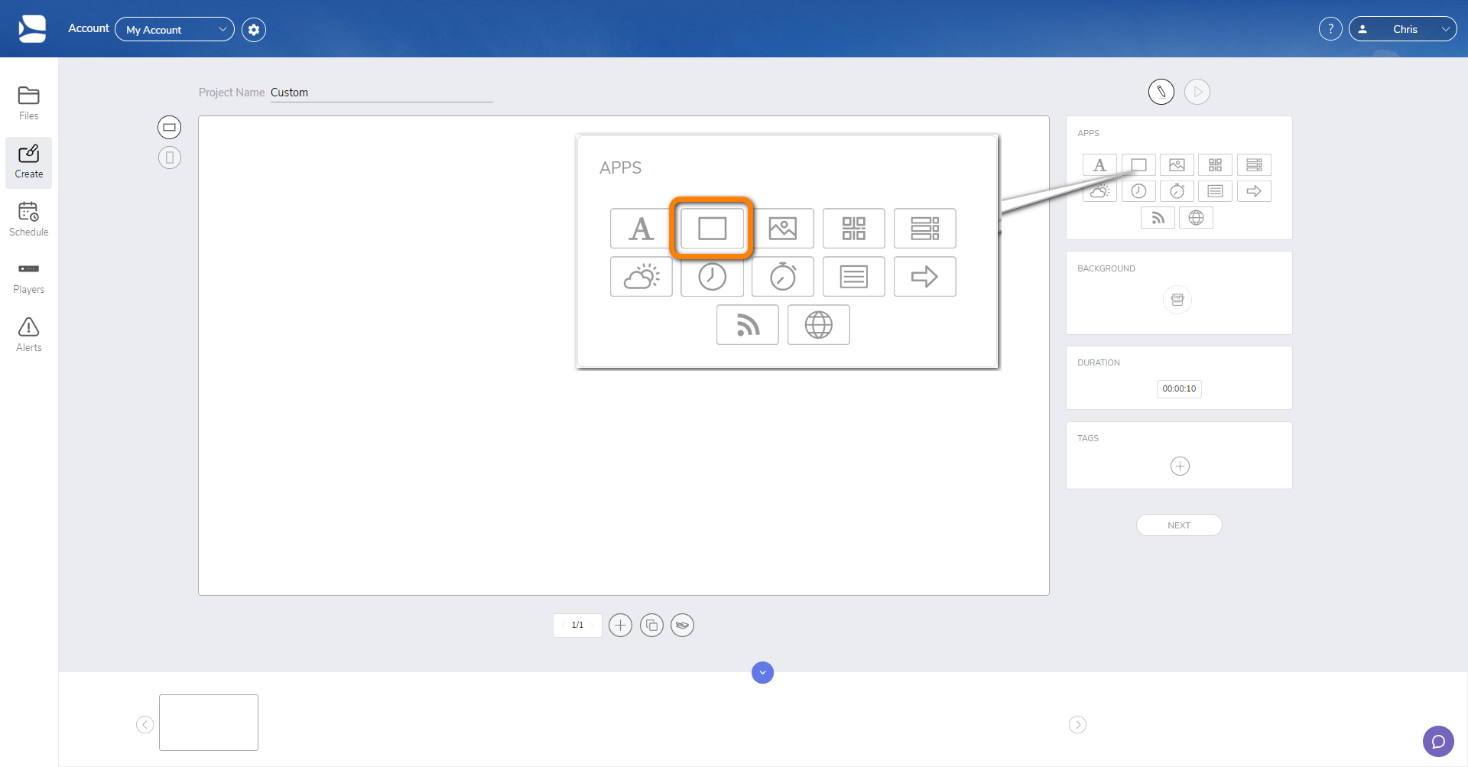Switch canvas to portrait orientation
Viewport: 1468px width, 767px height.
170,158
